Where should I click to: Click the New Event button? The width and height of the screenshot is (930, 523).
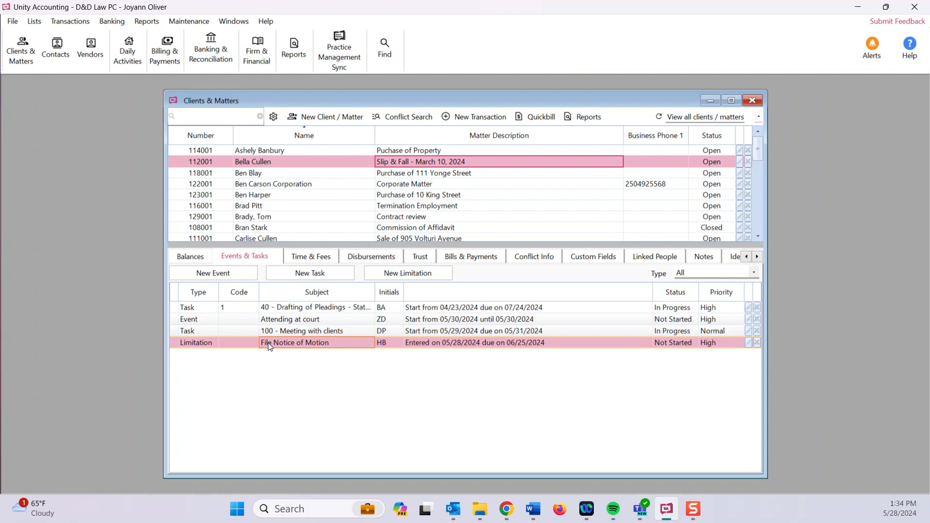[x=213, y=273]
